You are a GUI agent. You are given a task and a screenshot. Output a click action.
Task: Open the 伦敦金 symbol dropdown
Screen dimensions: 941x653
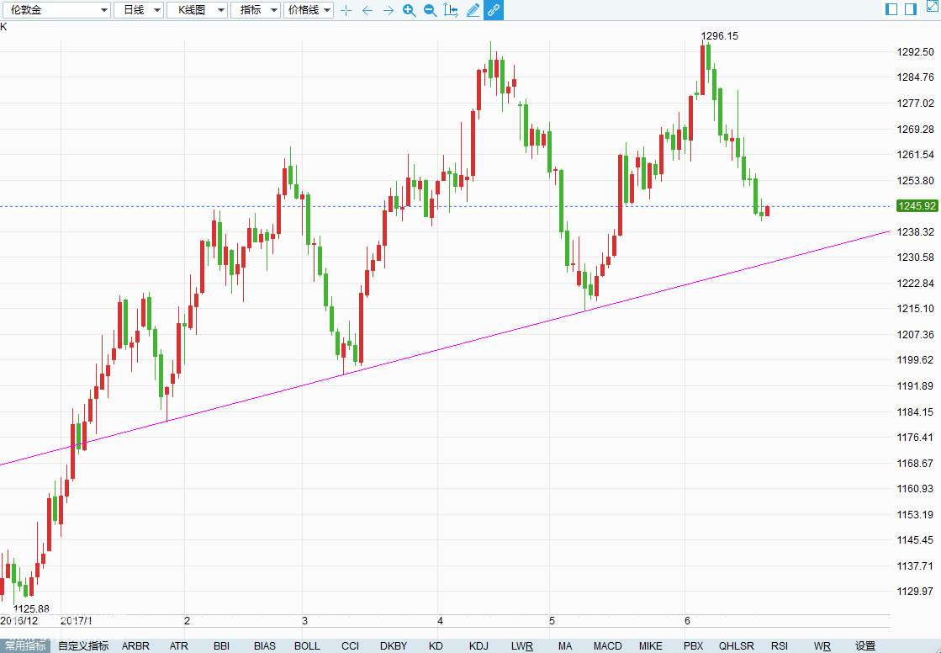[56, 9]
